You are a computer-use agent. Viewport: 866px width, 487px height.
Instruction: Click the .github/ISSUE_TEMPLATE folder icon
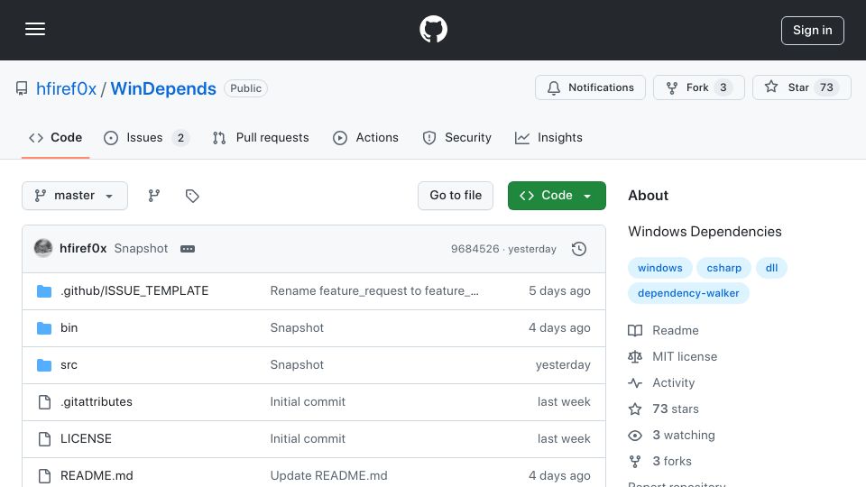pyautogui.click(x=44, y=291)
